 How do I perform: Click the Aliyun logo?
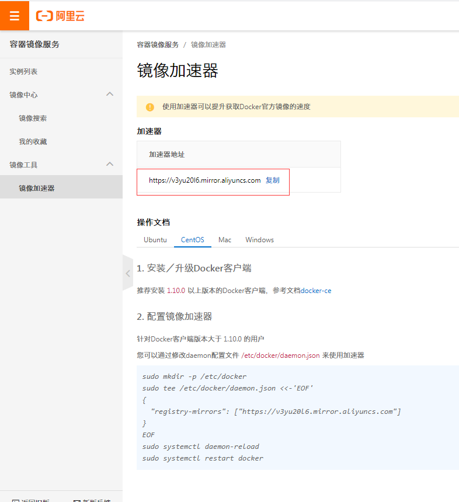point(60,16)
